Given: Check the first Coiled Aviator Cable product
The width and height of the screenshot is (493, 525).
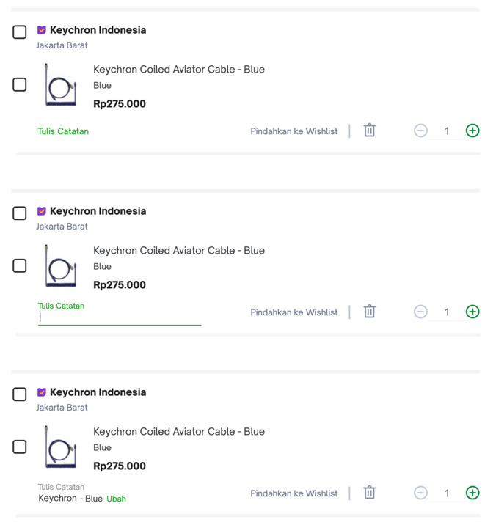Looking at the screenshot, I should 19,85.
